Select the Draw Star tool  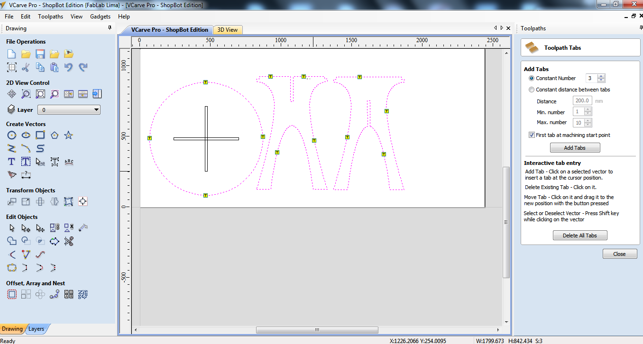coord(69,136)
